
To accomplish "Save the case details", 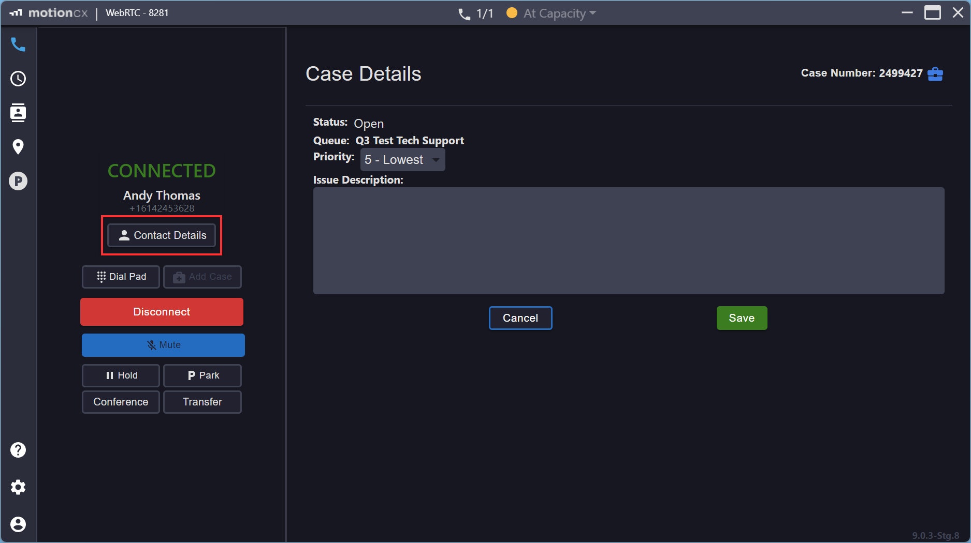I will click(742, 318).
